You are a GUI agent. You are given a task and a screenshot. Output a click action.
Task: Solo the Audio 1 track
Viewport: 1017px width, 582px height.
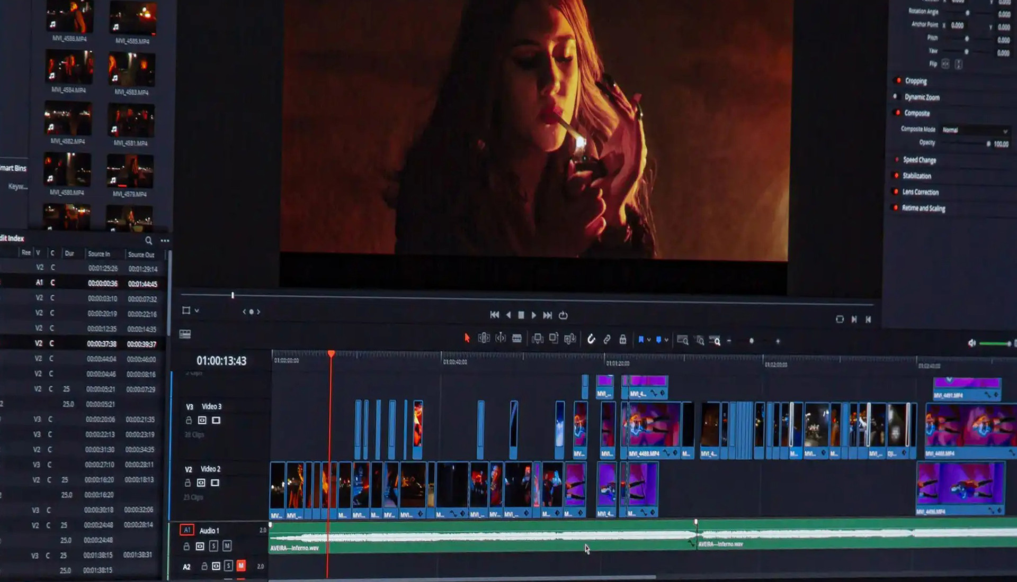click(213, 546)
